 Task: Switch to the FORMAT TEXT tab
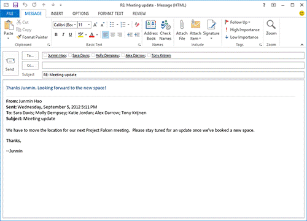pos(111,14)
